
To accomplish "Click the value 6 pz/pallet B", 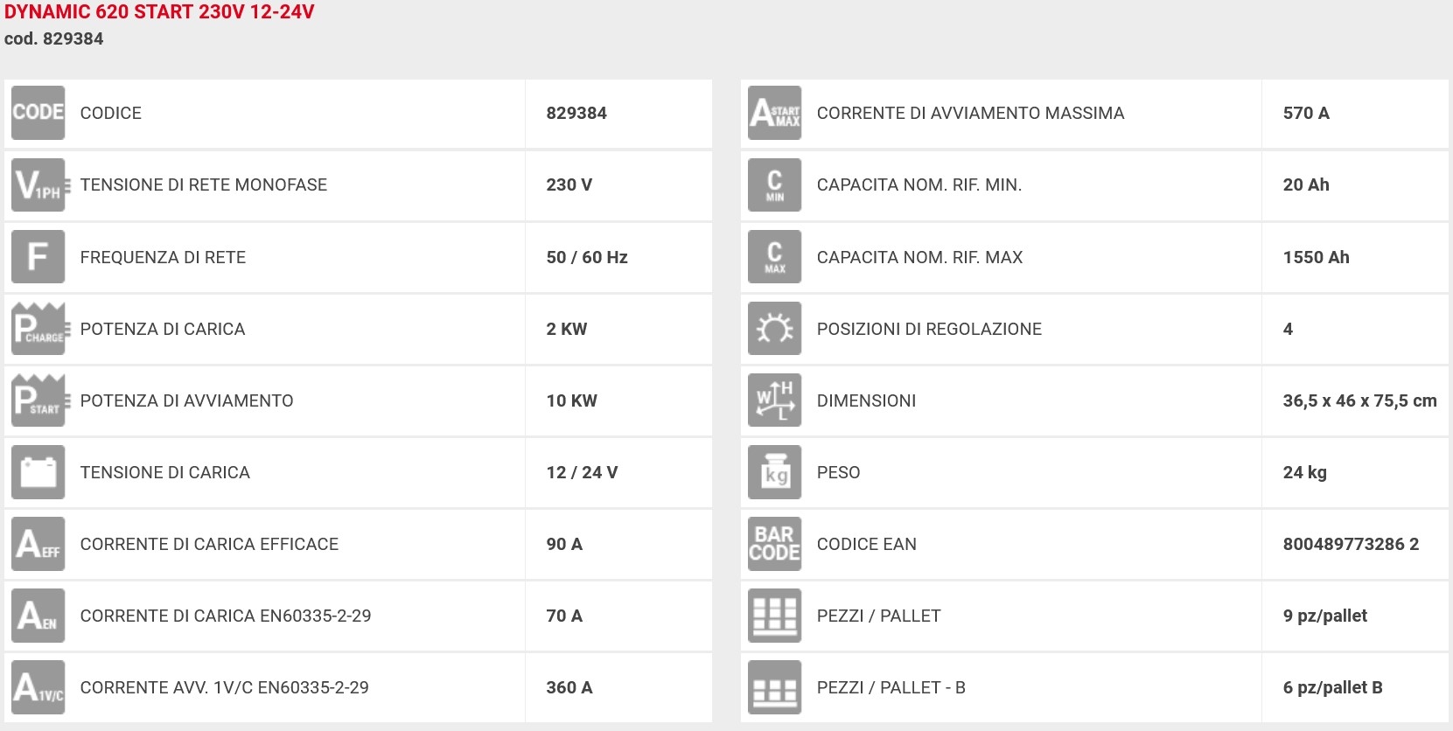I will coord(1333,687).
